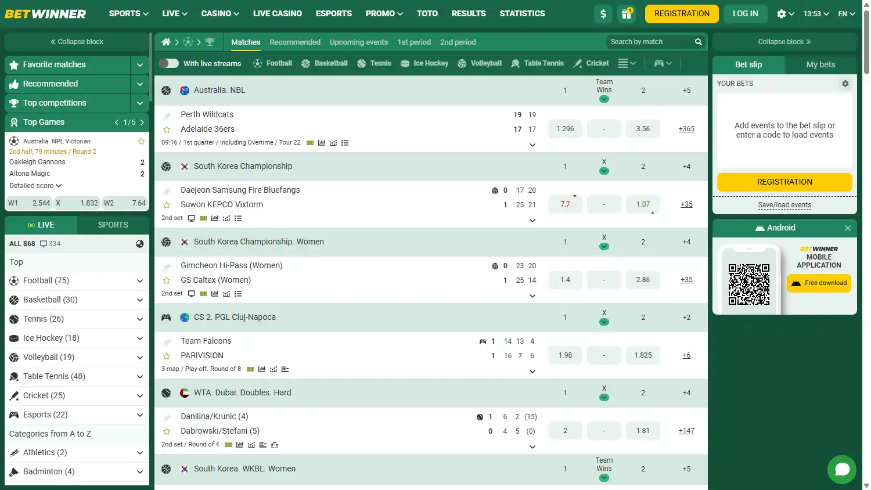Click the 334 live-stream monitor filter

[50, 244]
